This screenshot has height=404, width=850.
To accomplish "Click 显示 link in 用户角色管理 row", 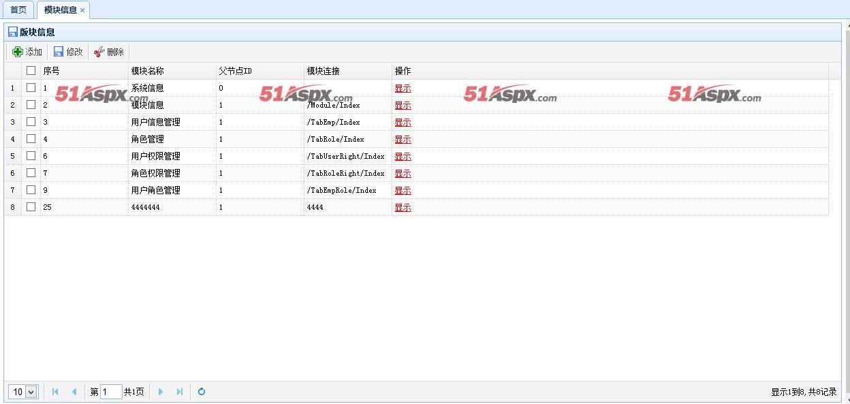I will pos(403,190).
